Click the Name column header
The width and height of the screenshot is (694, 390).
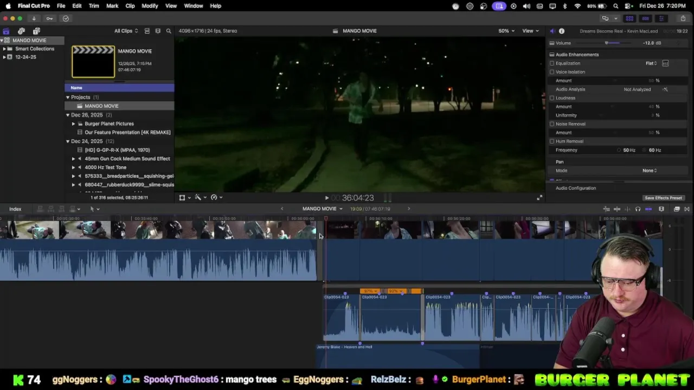coord(119,88)
